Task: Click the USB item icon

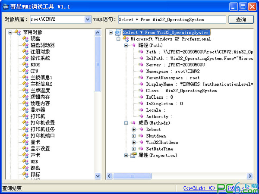Action: [25, 162]
